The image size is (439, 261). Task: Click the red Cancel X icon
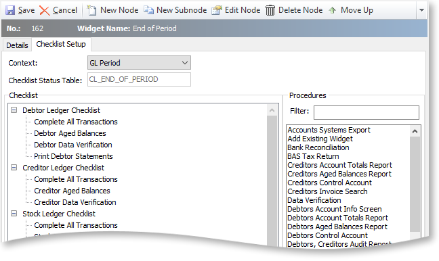click(x=44, y=11)
